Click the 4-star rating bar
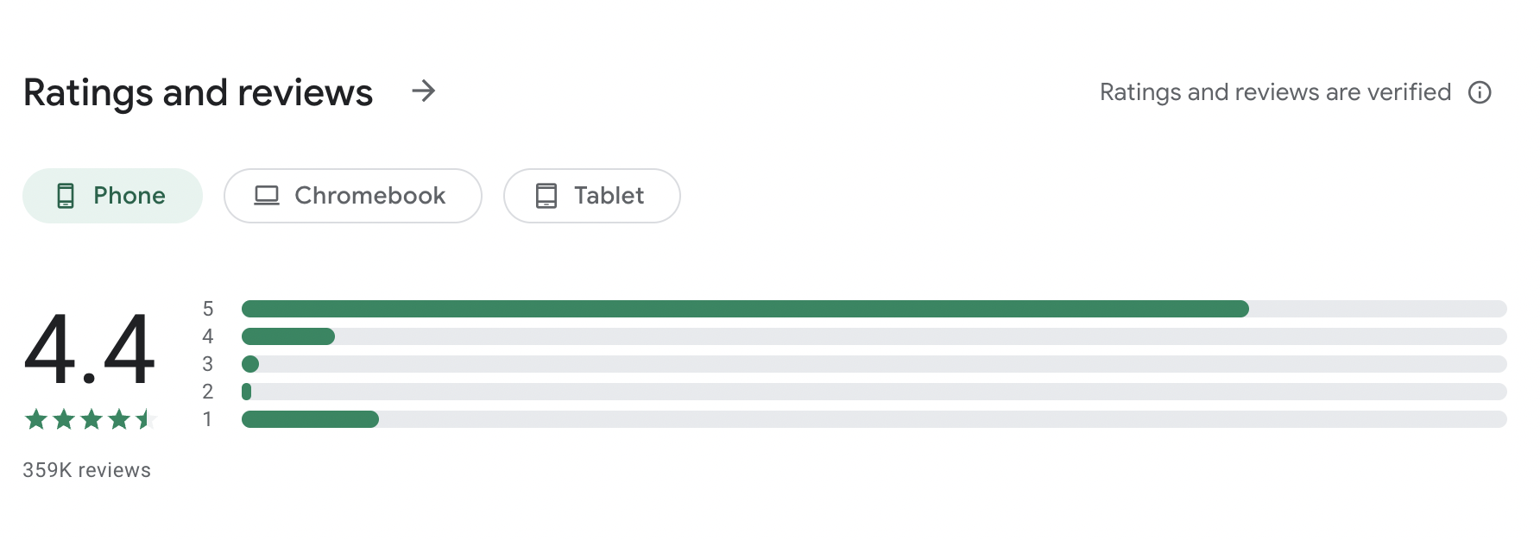The image size is (1540, 540). pos(874,336)
